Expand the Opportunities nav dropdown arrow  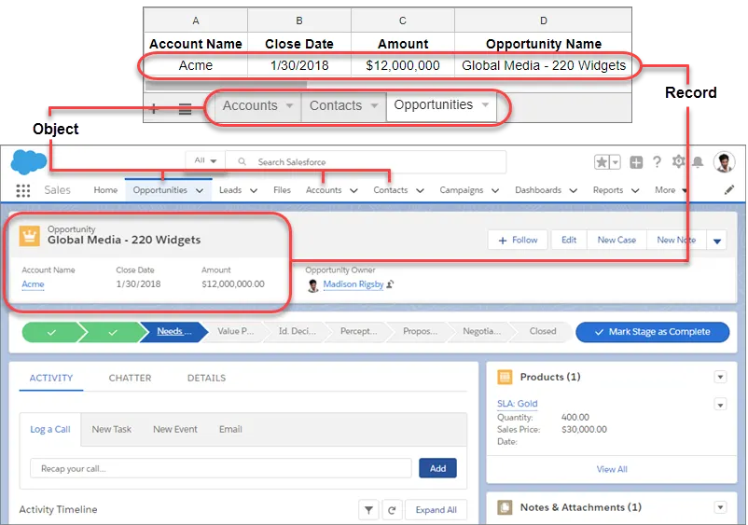(x=199, y=190)
